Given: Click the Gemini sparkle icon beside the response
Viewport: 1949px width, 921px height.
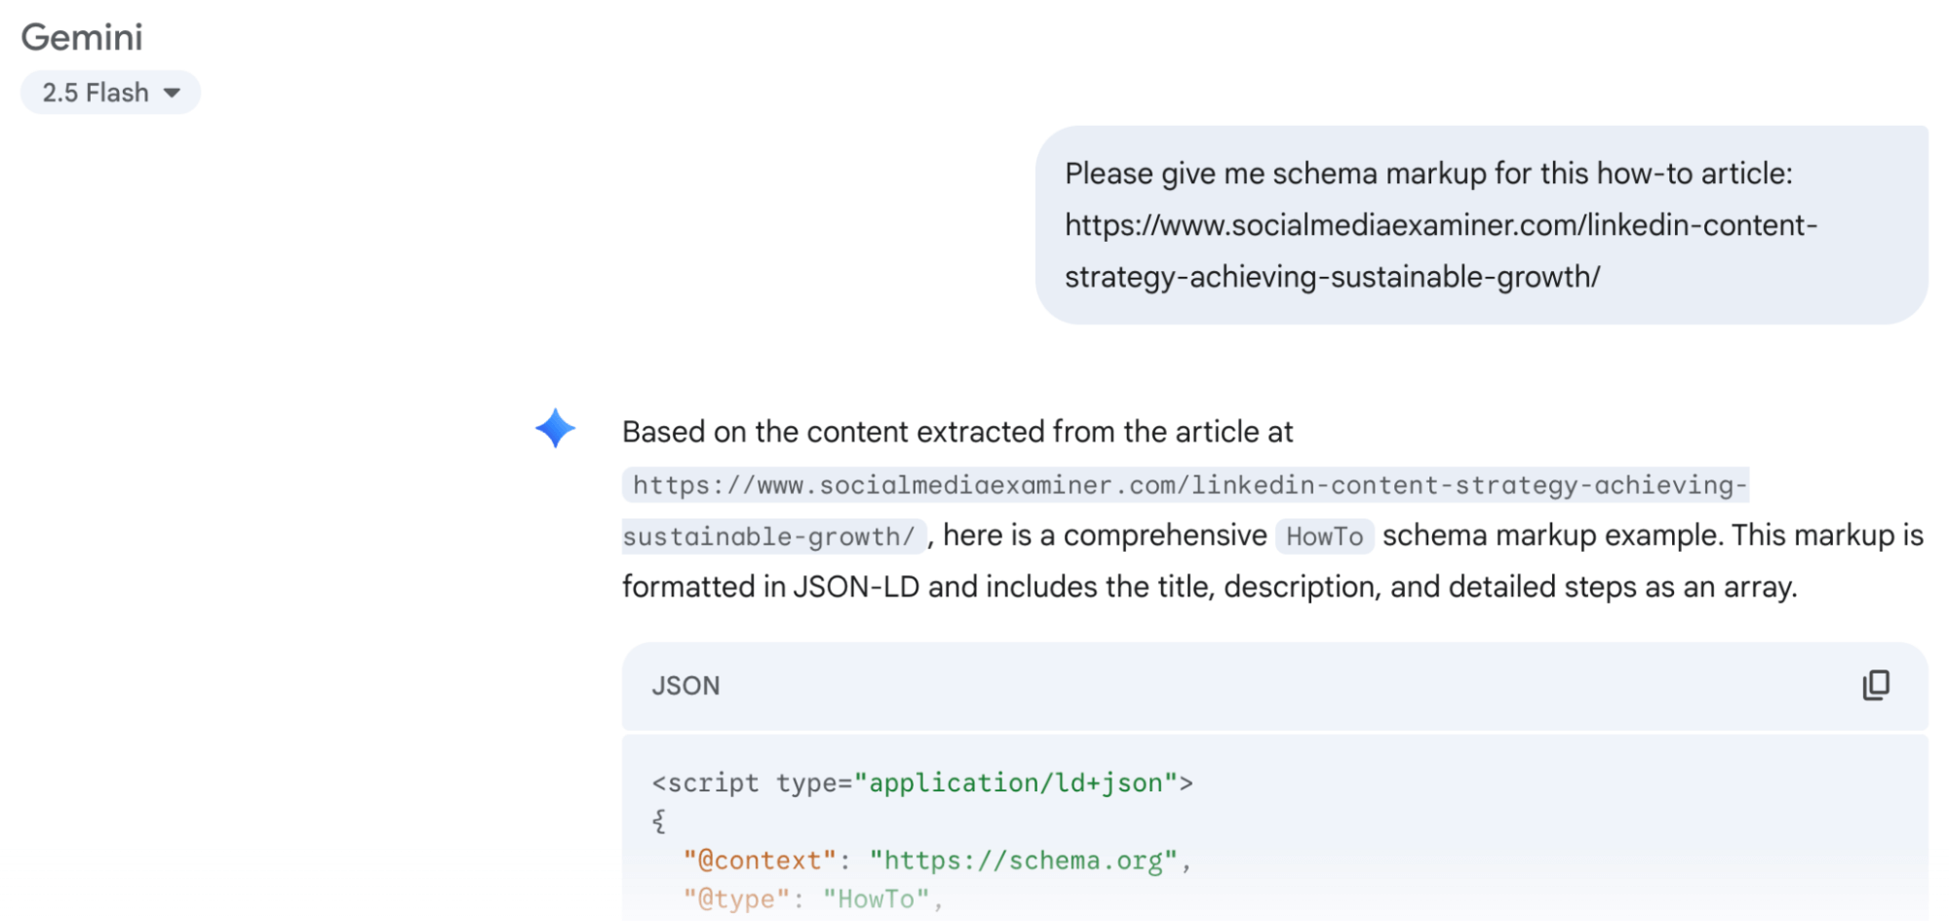Looking at the screenshot, I should click(553, 430).
